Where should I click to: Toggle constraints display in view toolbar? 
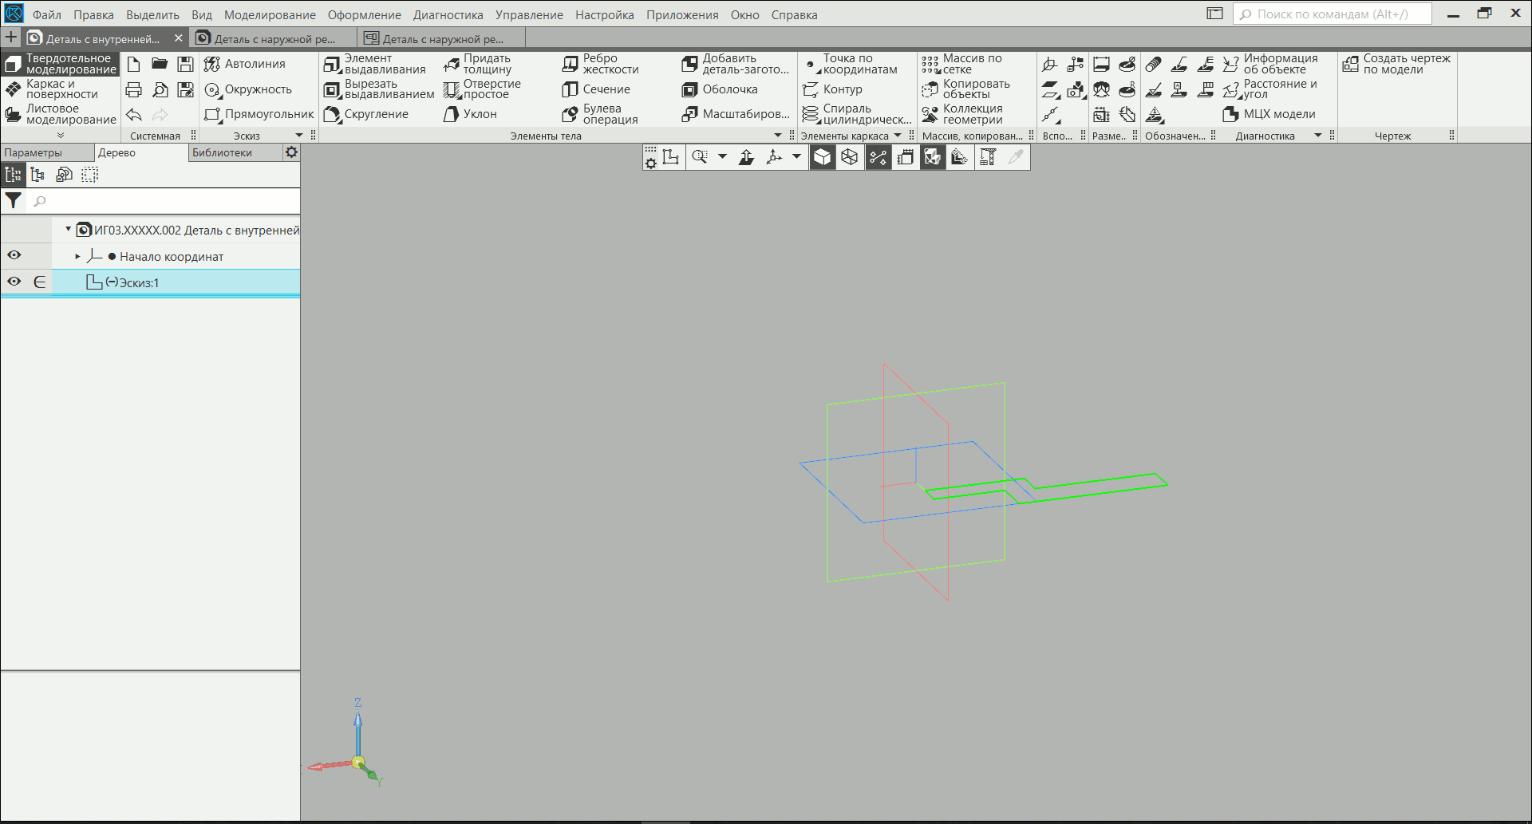click(x=878, y=157)
